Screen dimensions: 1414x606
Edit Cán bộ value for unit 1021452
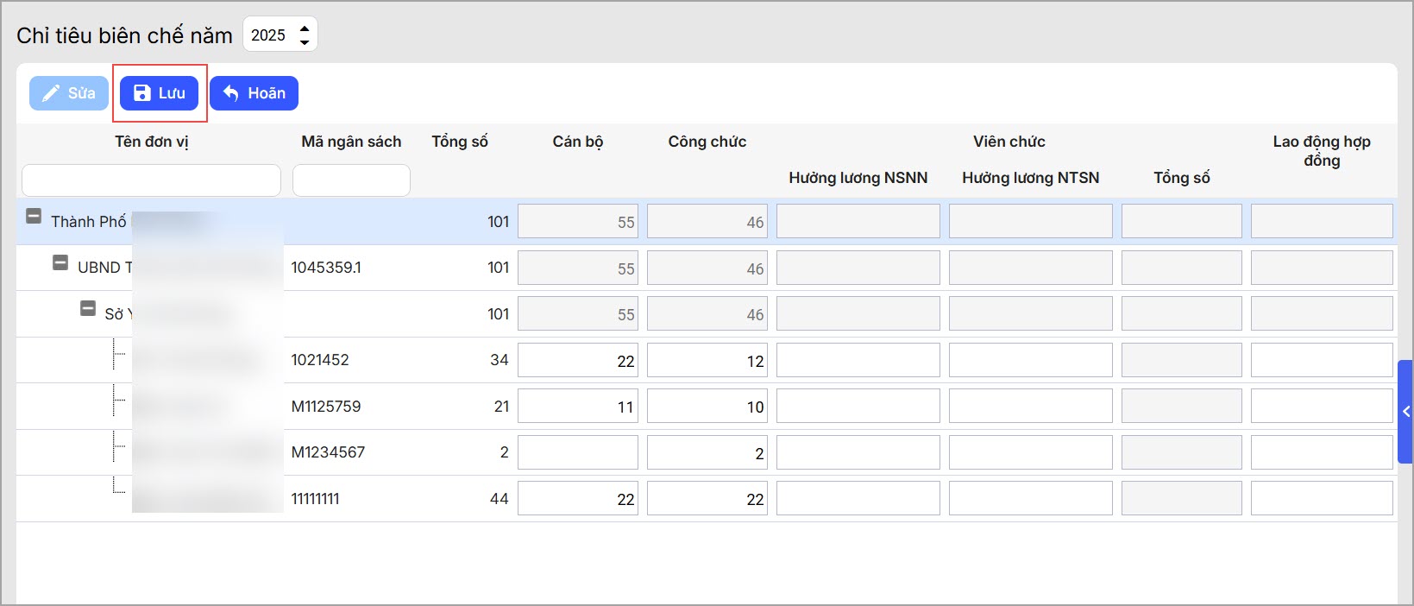577,360
